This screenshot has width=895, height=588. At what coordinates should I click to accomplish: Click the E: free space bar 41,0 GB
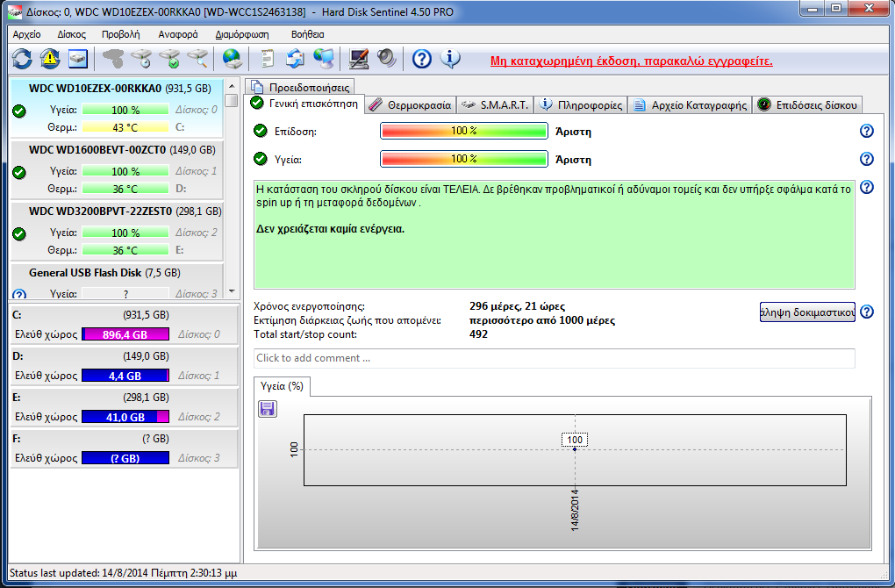125,417
